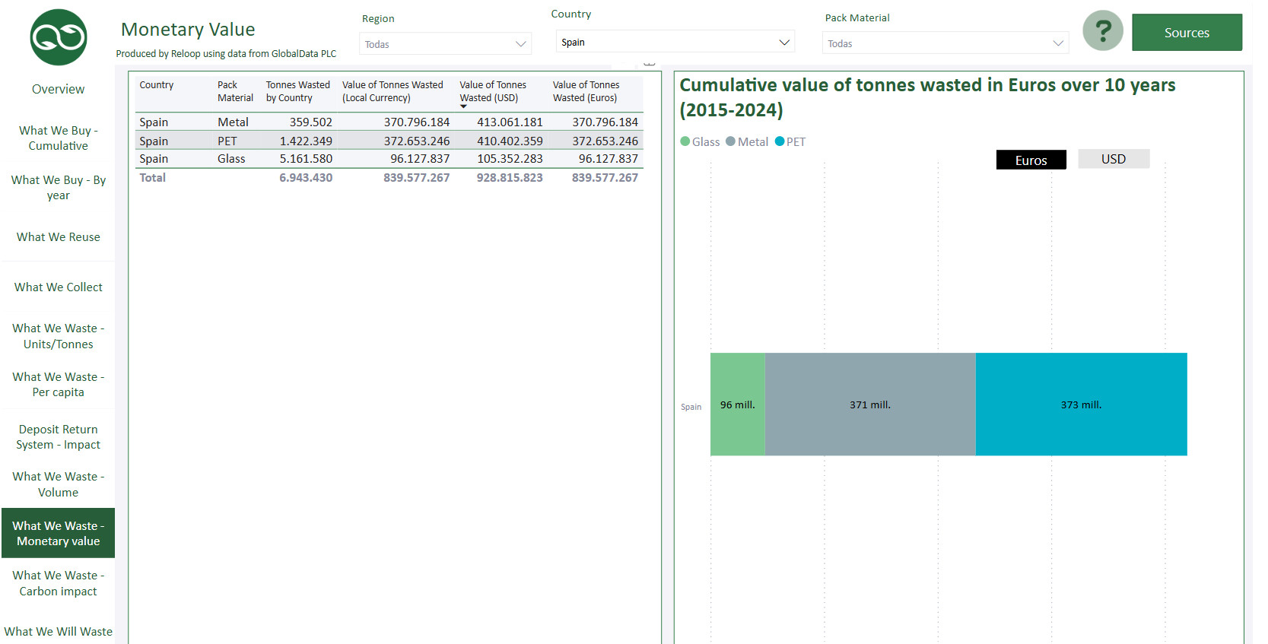Click the green Glass bar segment 96 mill.
This screenshot has height=644, width=1268.
point(738,404)
